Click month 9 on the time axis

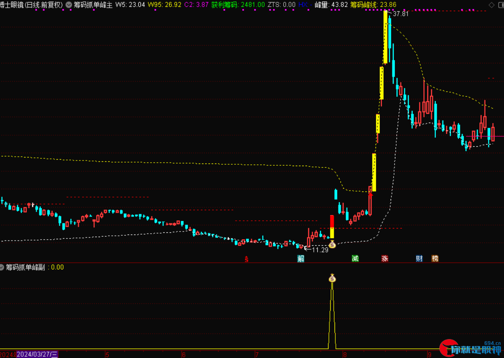pos(429,355)
